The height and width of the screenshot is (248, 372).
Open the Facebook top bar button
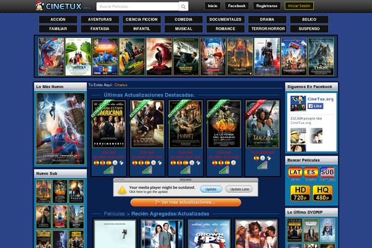(237, 6)
